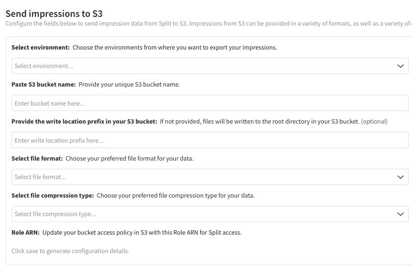Click the 'Send impressions to S3' heading
This screenshot has width=412, height=270.
click(x=54, y=13)
